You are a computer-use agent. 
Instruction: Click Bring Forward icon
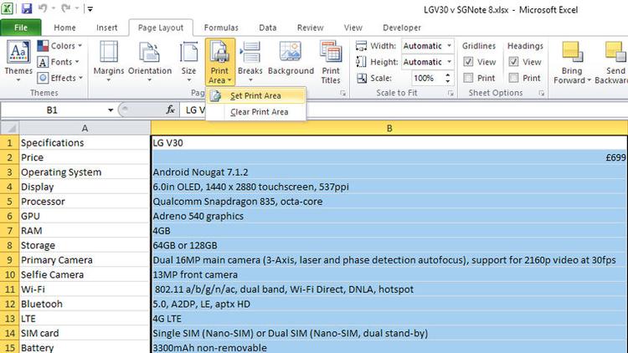click(x=572, y=52)
